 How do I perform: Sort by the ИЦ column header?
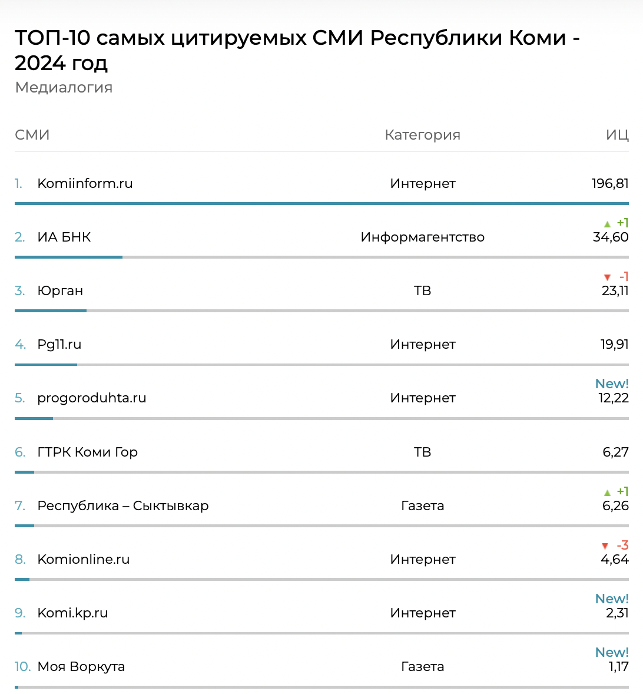click(x=617, y=135)
